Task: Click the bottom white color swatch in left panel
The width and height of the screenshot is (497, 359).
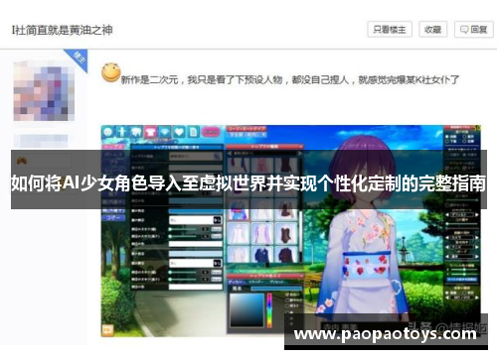Action: tap(196, 288)
